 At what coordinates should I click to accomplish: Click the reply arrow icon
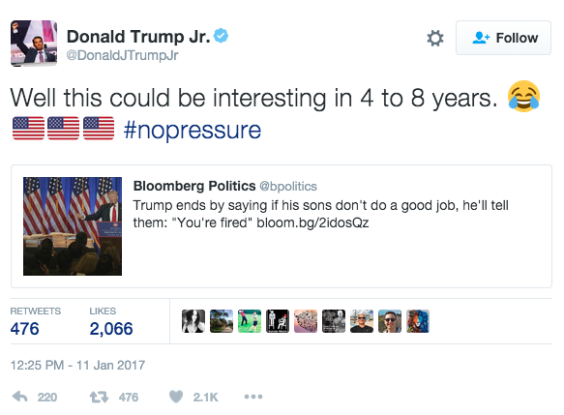coord(19,397)
